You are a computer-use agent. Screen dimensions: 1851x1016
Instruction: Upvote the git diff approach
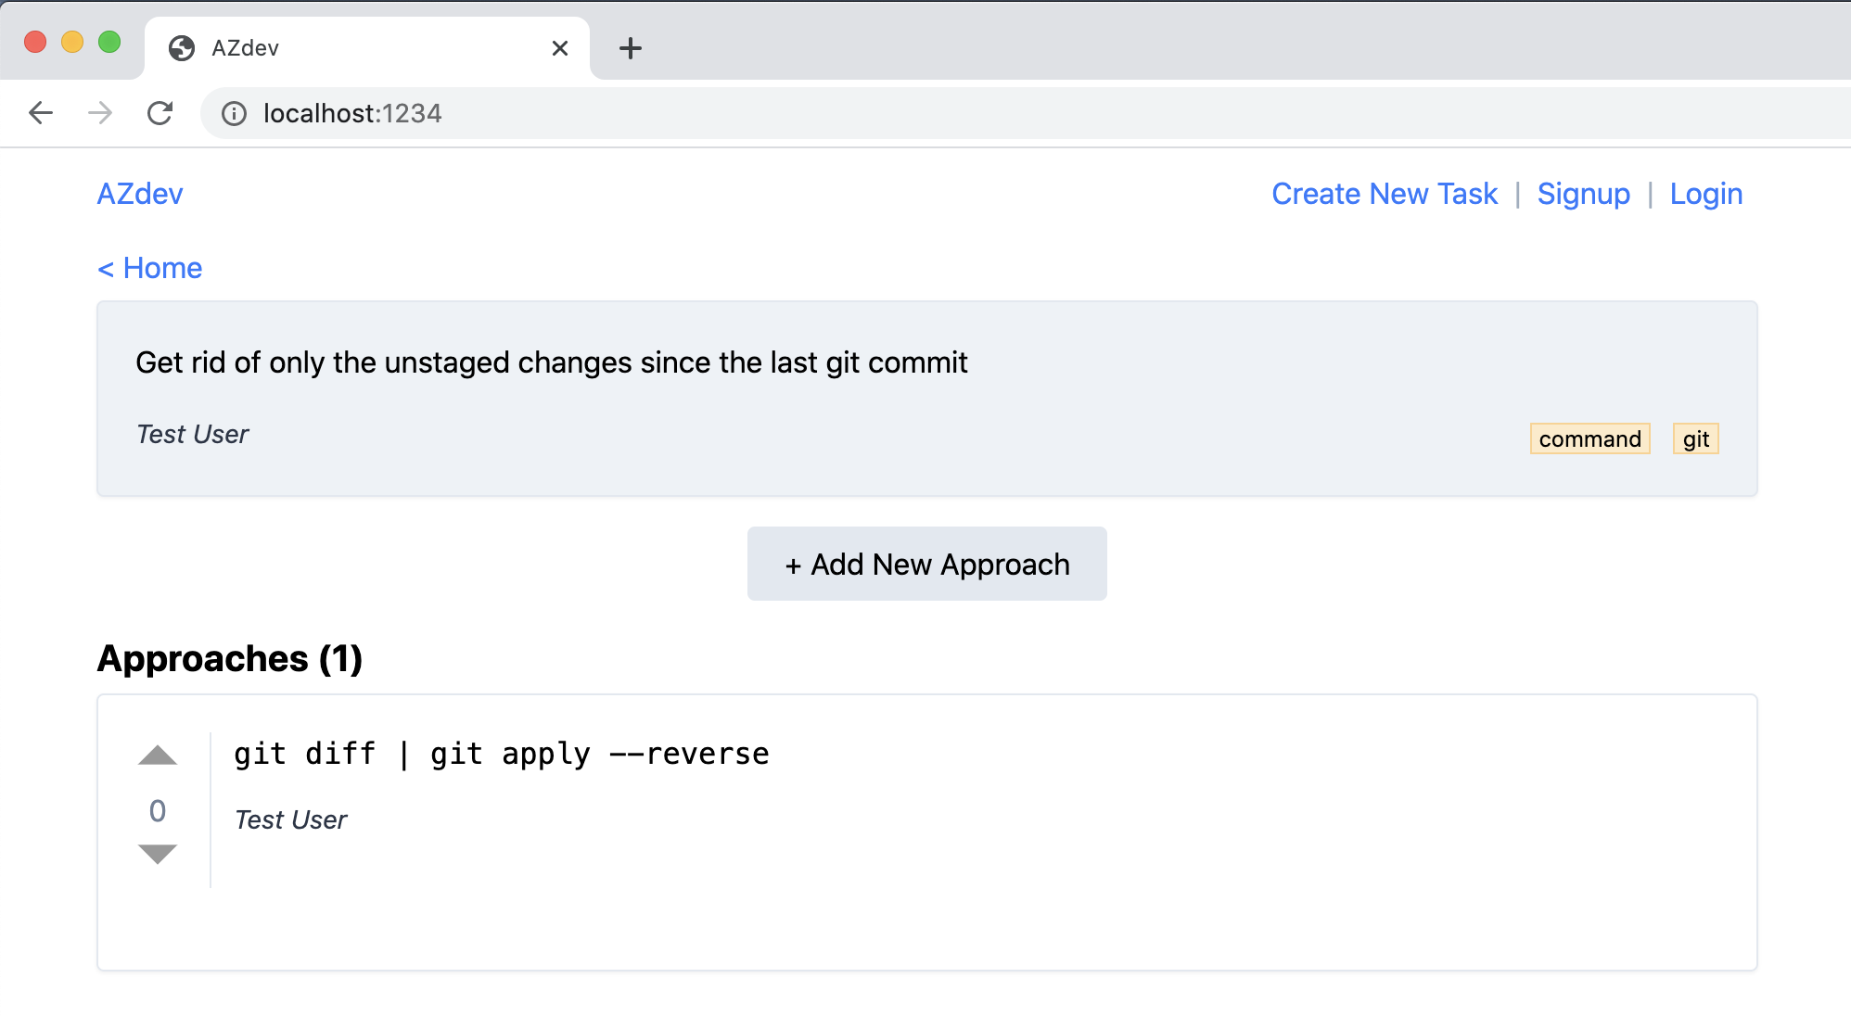158,756
